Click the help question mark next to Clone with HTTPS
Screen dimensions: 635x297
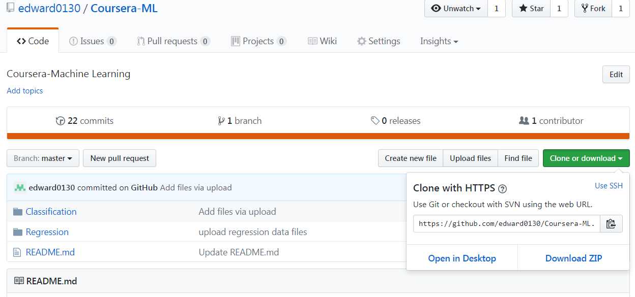click(502, 188)
